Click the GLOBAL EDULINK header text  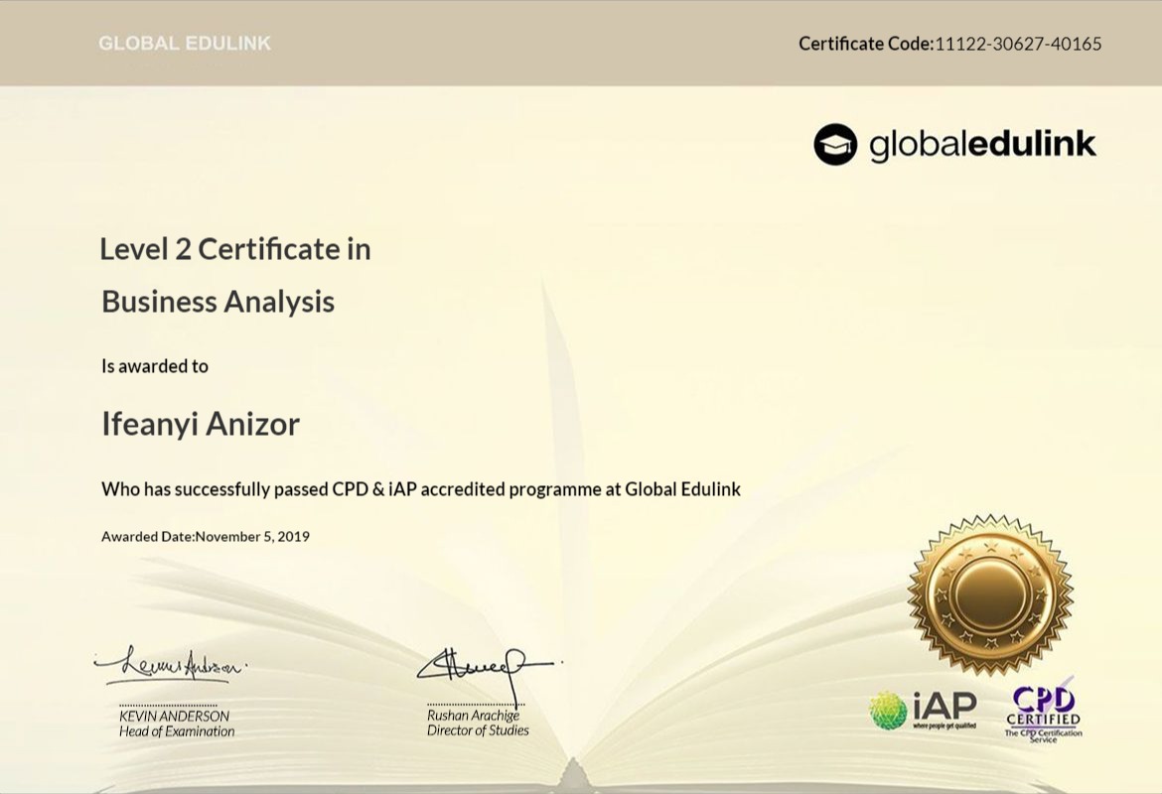(185, 44)
